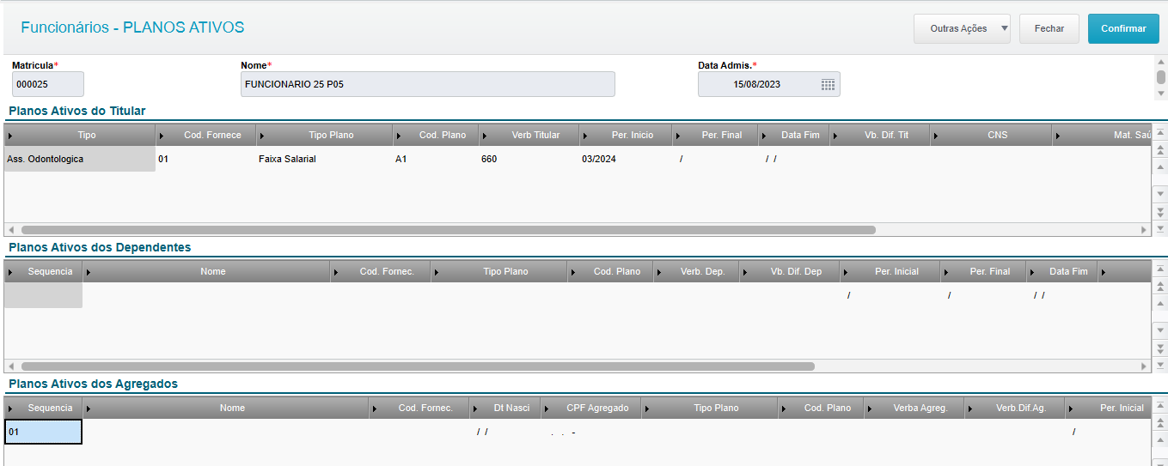
Task: Click the Confirmar button
Action: (1123, 28)
